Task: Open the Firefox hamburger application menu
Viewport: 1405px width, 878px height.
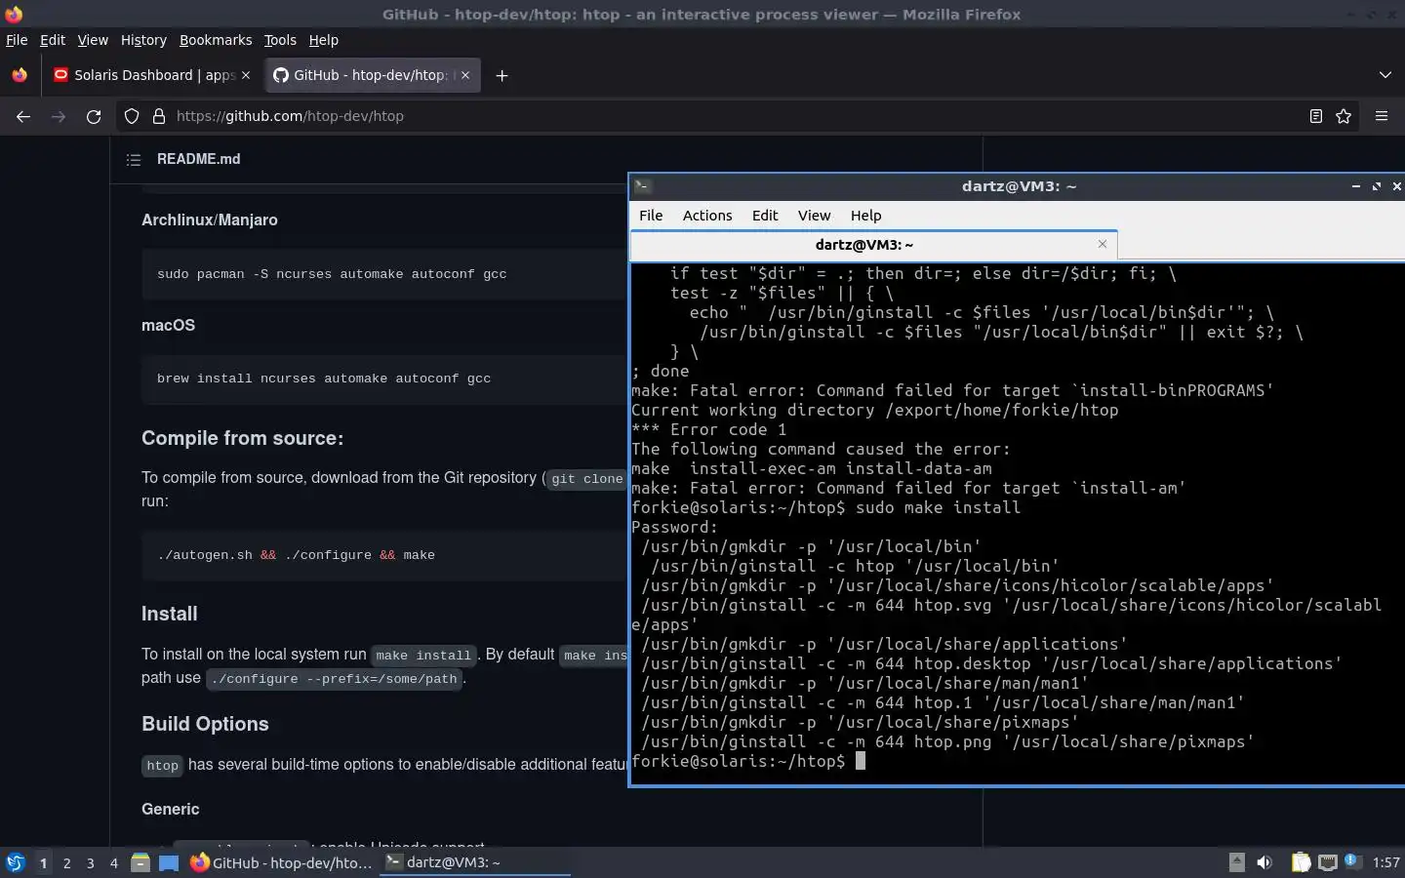Action: coord(1382,116)
